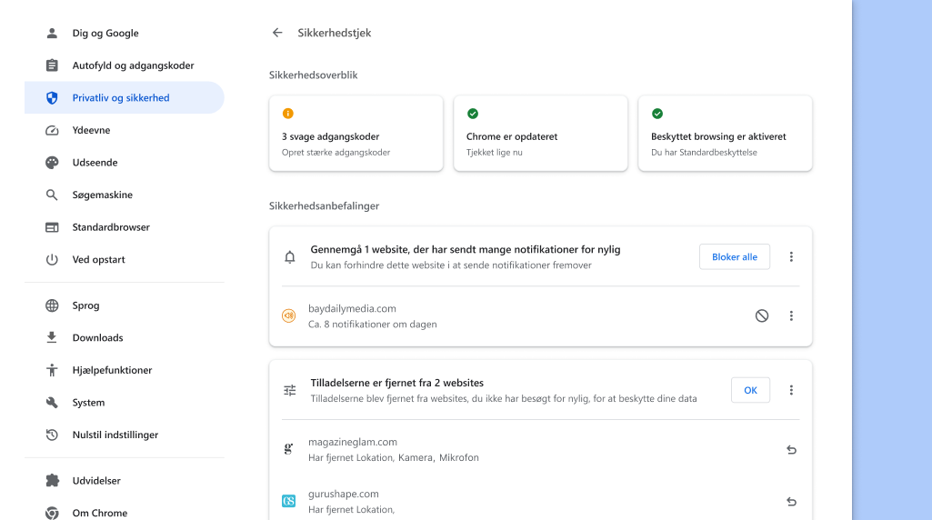This screenshot has height=520, width=932.
Task: Click the Ved opstart power icon
Action: pyautogui.click(x=53, y=260)
